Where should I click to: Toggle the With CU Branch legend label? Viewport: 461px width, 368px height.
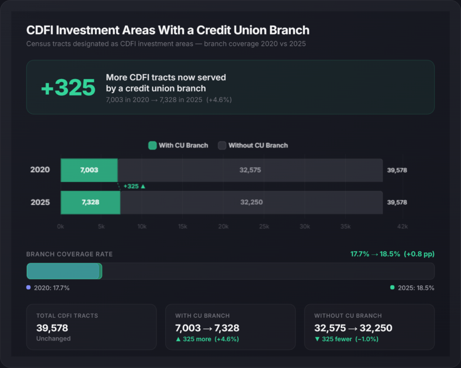point(183,145)
